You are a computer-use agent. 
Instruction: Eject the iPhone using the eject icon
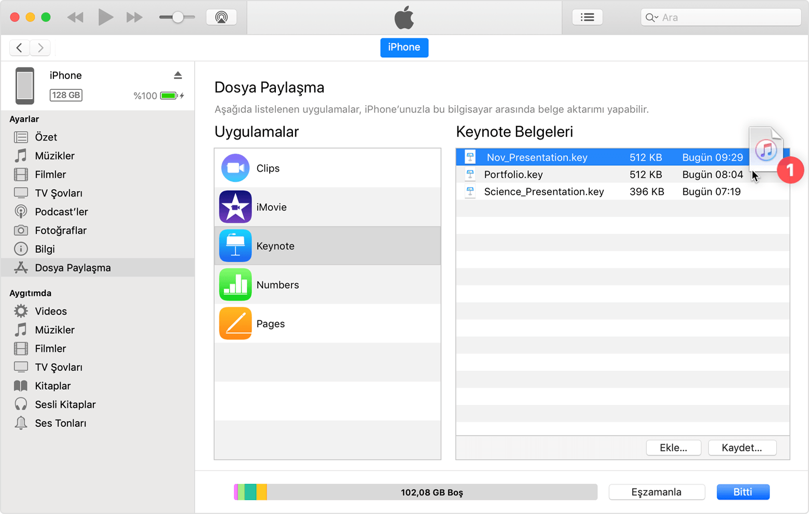[178, 75]
